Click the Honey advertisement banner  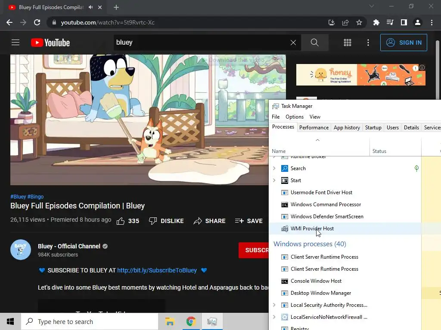click(360, 75)
